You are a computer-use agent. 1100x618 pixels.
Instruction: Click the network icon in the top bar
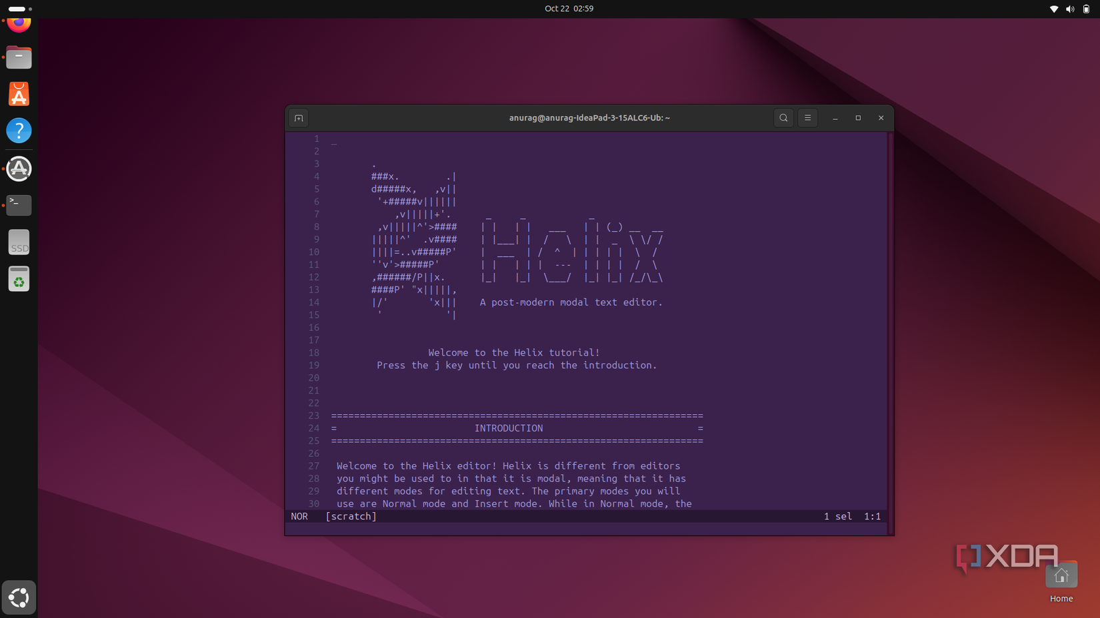(1054, 9)
